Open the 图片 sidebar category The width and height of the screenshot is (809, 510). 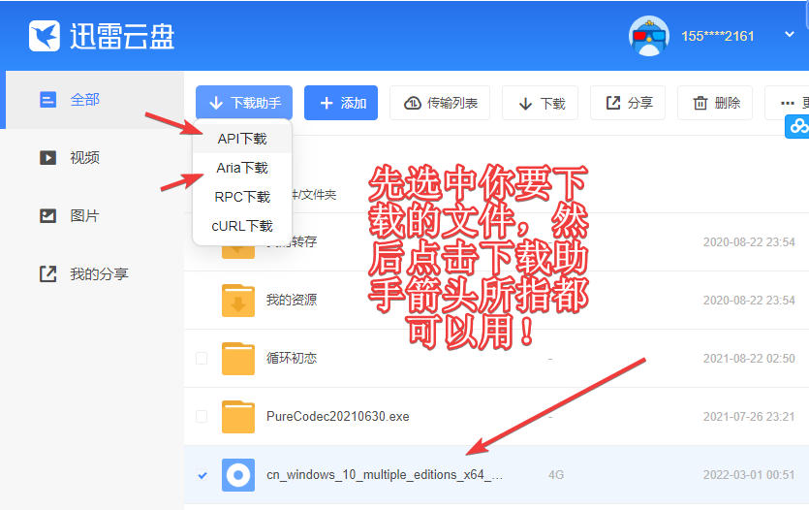click(92, 216)
